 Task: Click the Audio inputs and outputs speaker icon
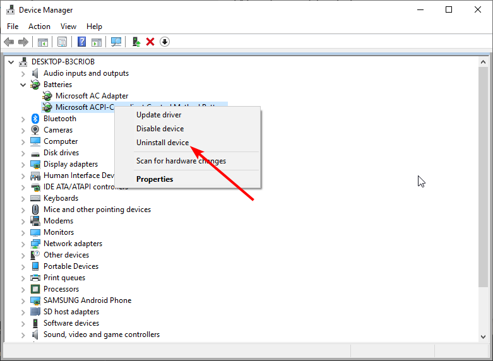(x=35, y=73)
